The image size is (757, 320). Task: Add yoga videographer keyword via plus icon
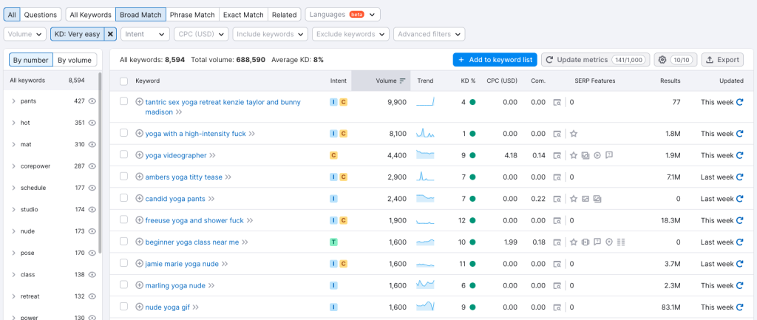[x=140, y=155]
